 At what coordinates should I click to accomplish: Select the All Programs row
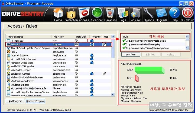[58, 41]
